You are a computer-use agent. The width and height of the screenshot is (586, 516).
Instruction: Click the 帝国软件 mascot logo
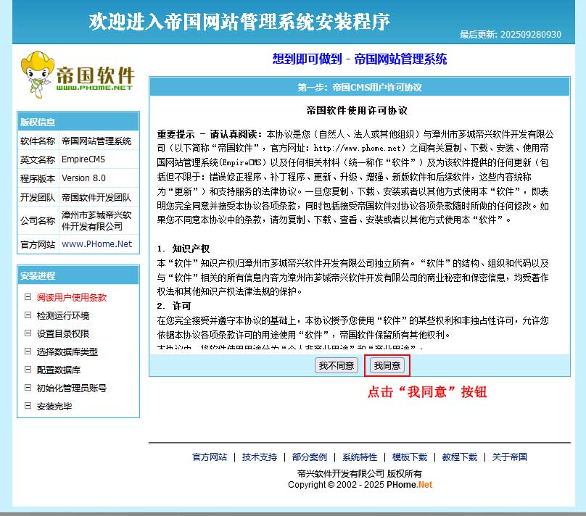78,73
